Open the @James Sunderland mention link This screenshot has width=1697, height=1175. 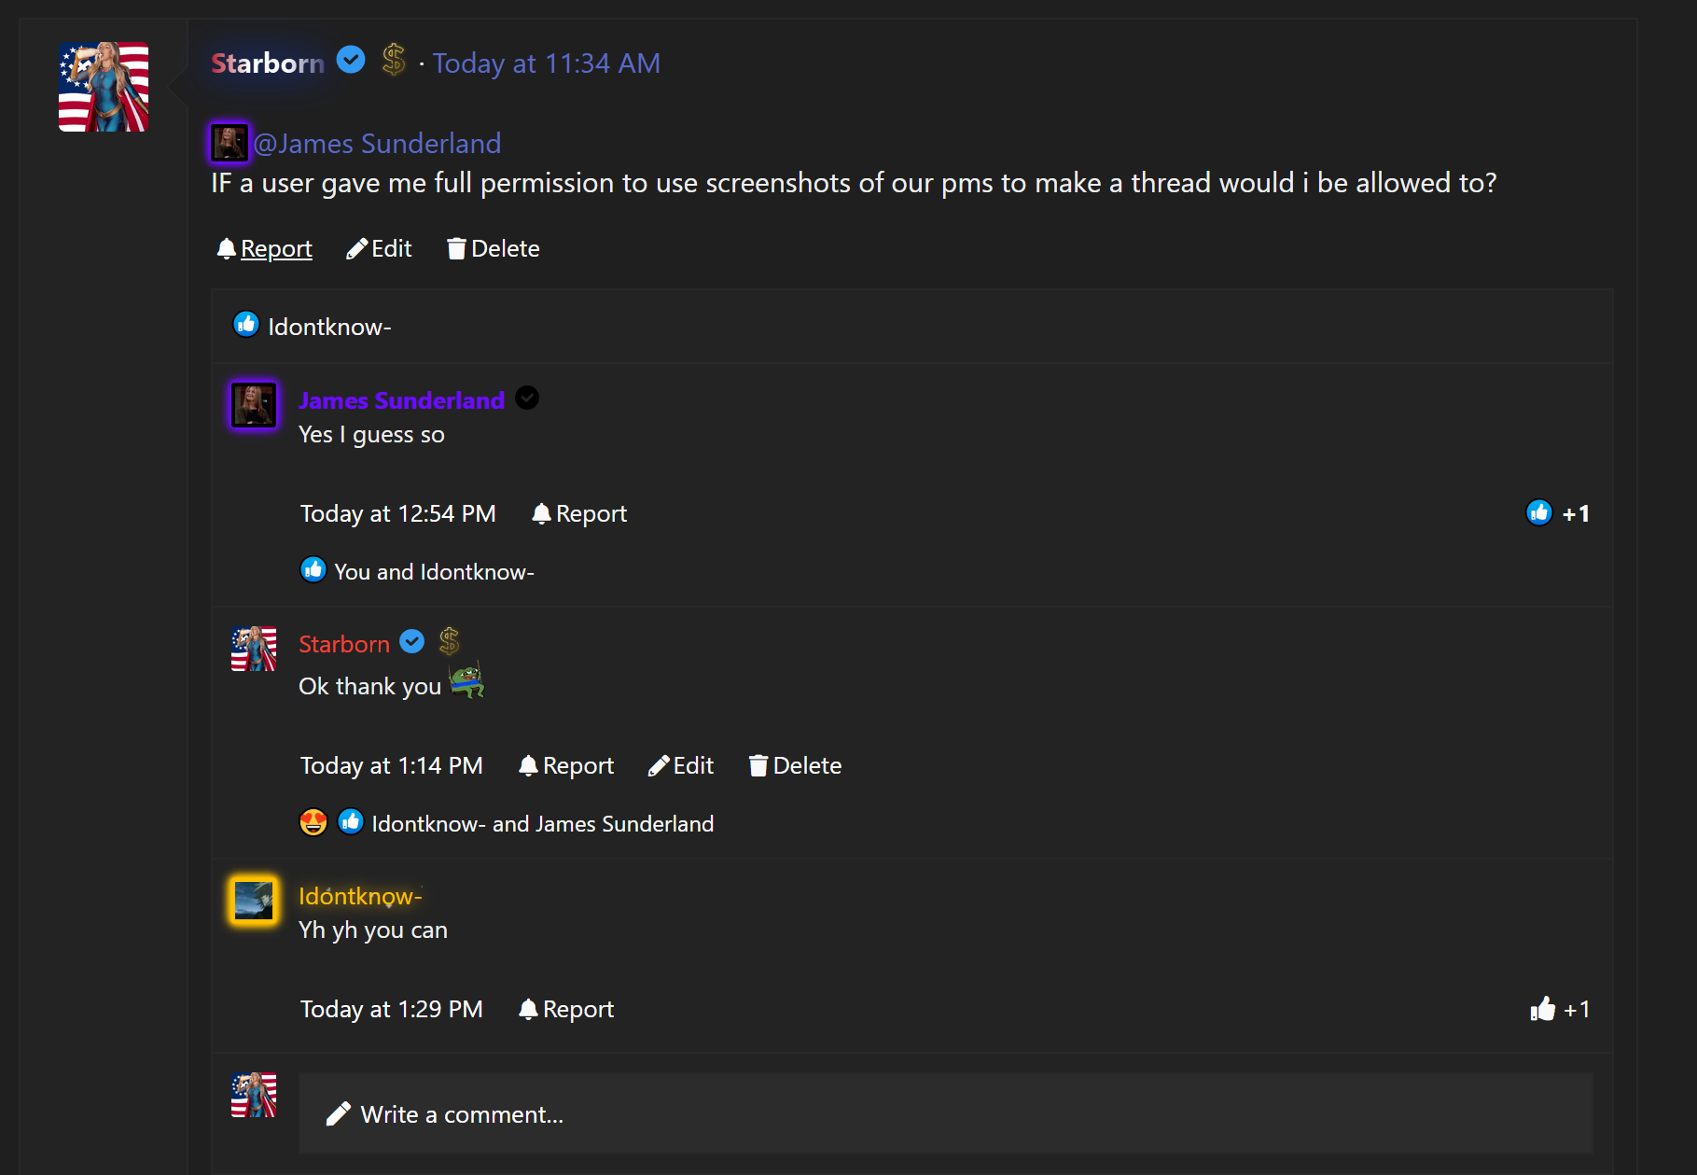pyautogui.click(x=377, y=144)
